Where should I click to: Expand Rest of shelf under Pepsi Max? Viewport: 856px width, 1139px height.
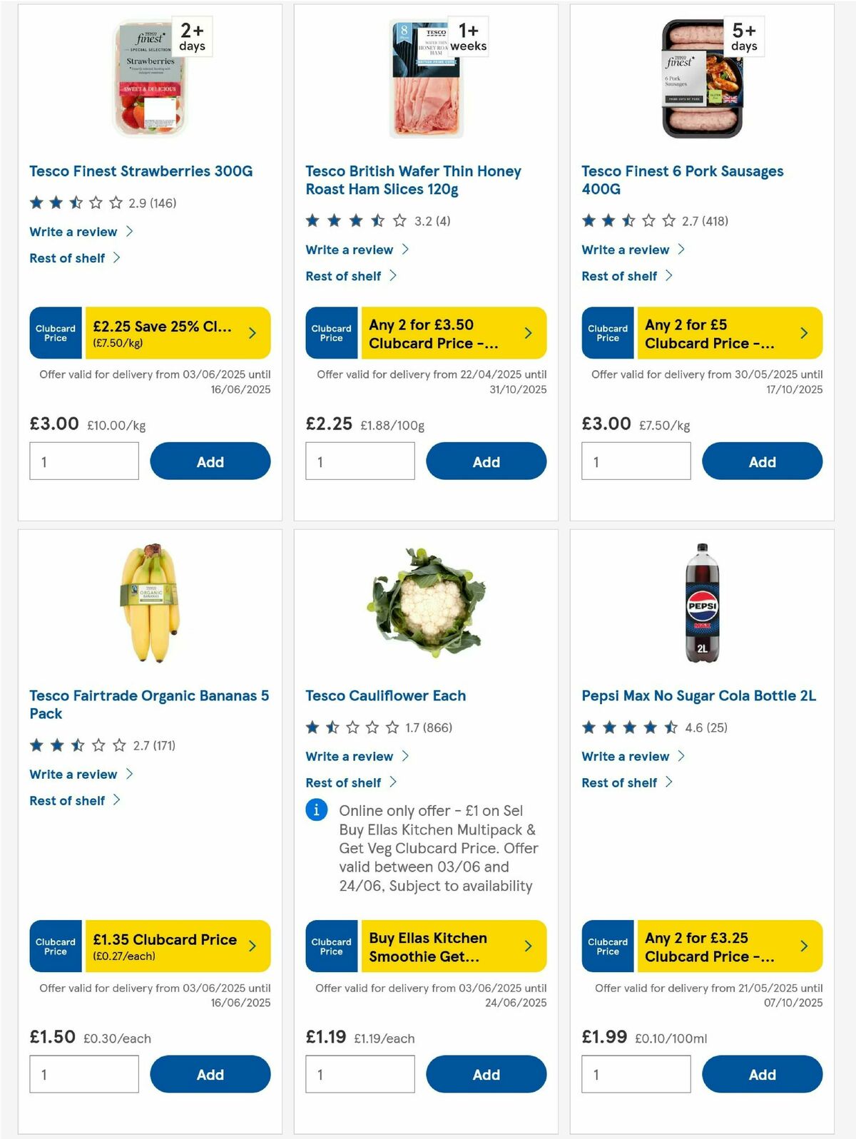point(619,782)
